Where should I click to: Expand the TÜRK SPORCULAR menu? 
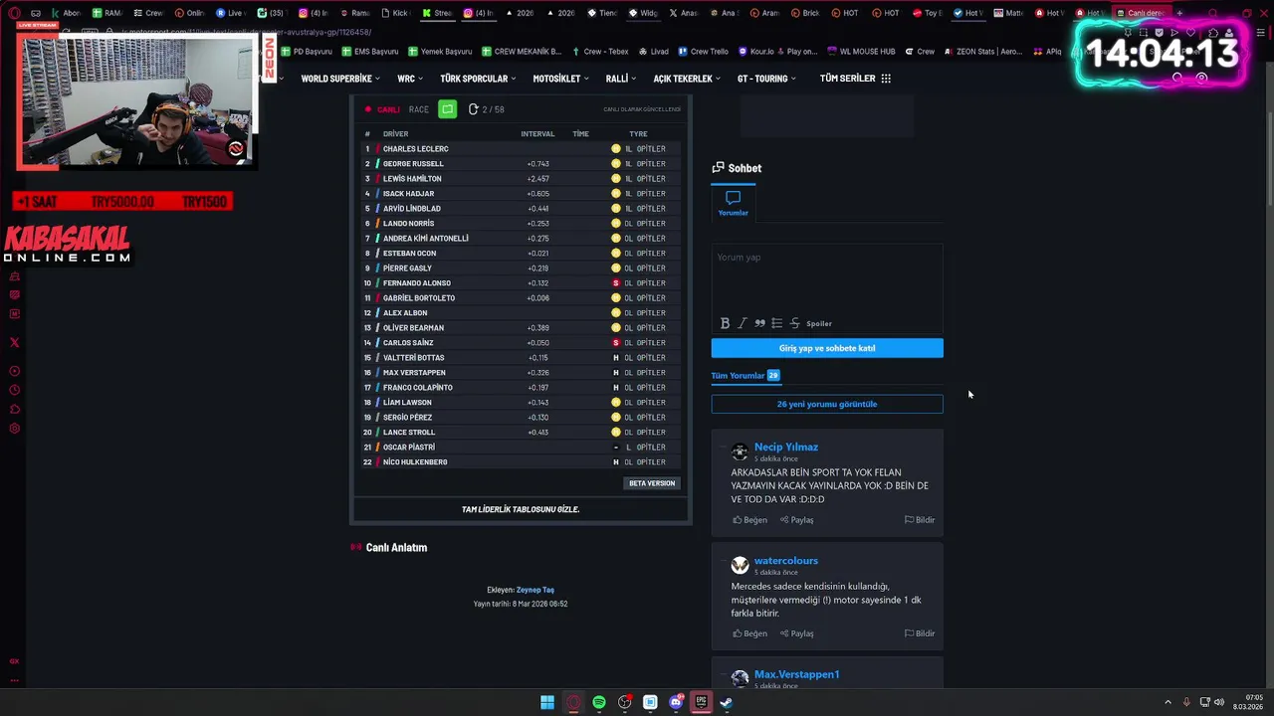pos(479,79)
